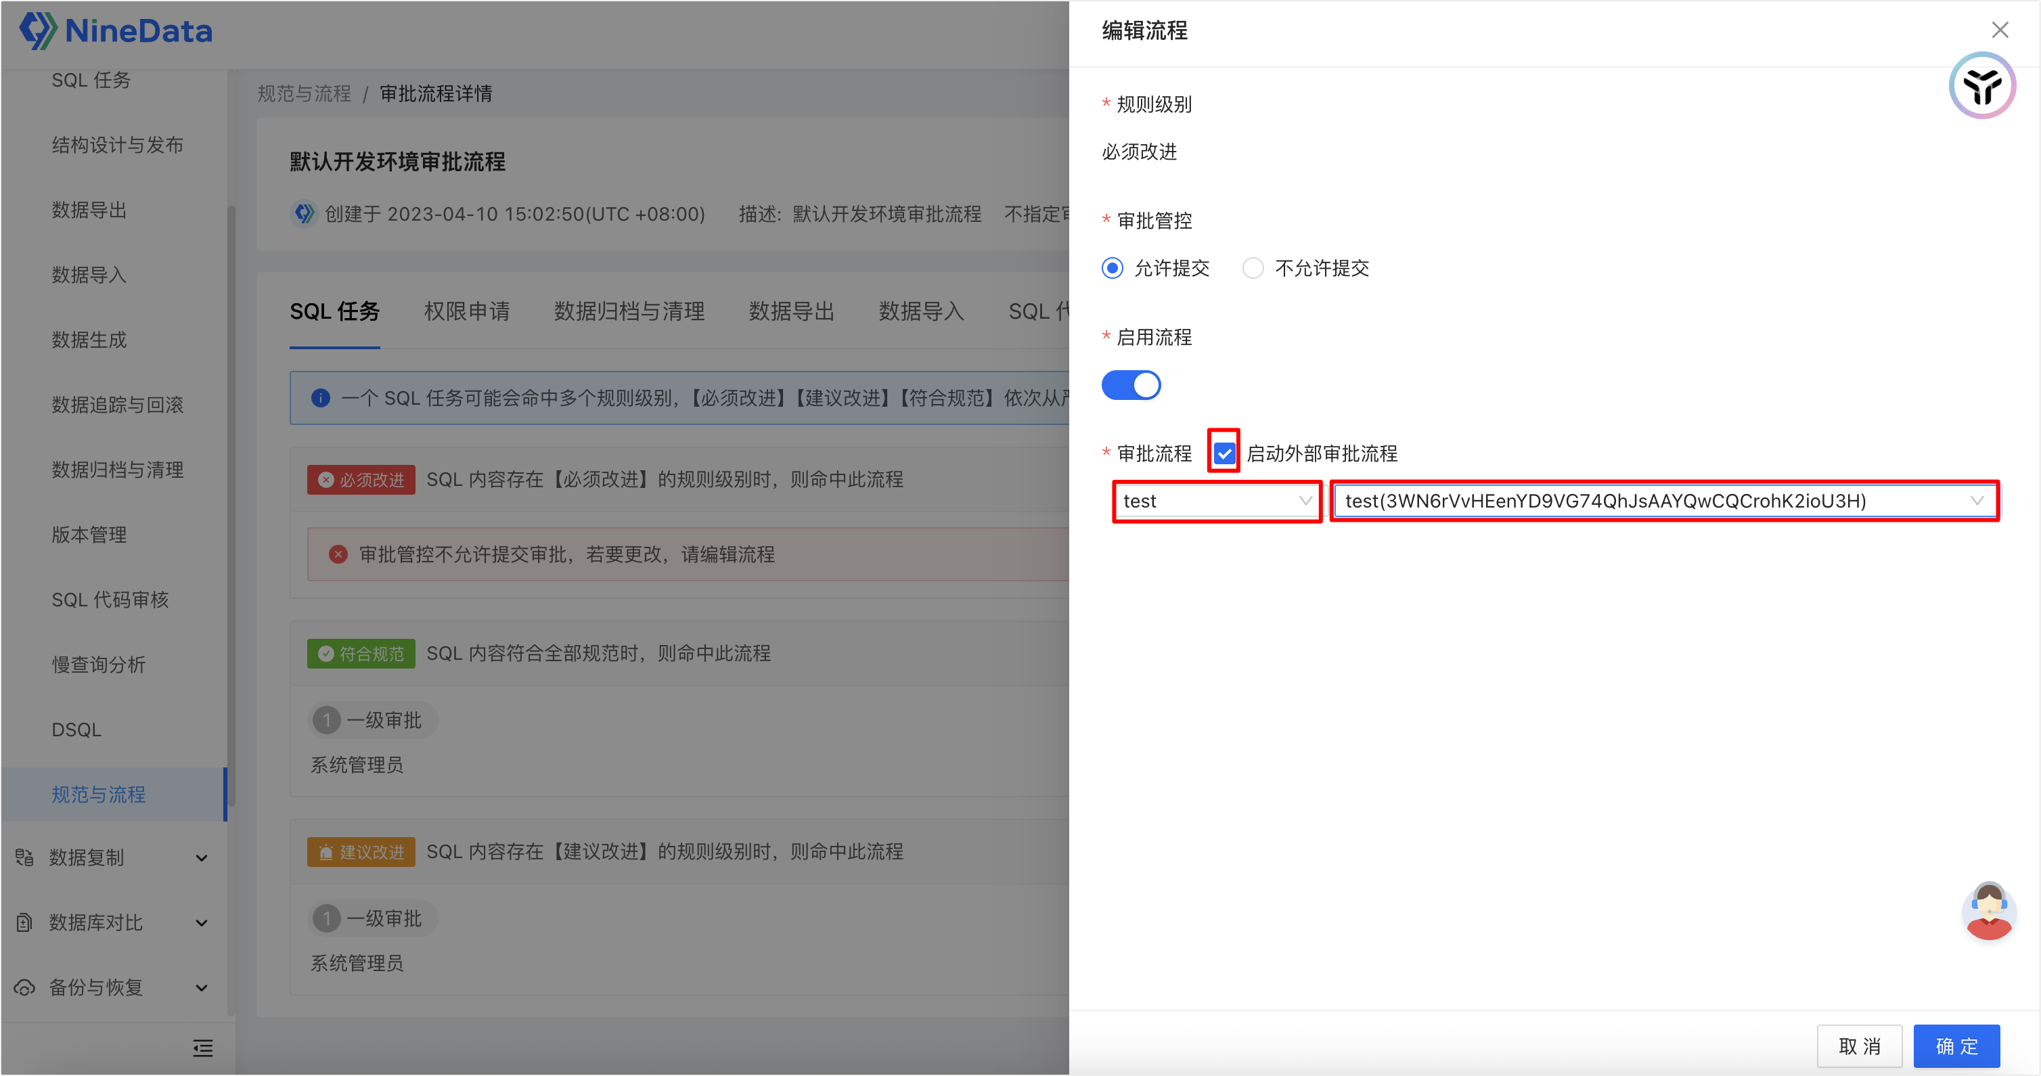This screenshot has height=1076, width=2041.
Task: Collapse the sidebar using the menu-fold icon
Action: 203,1048
